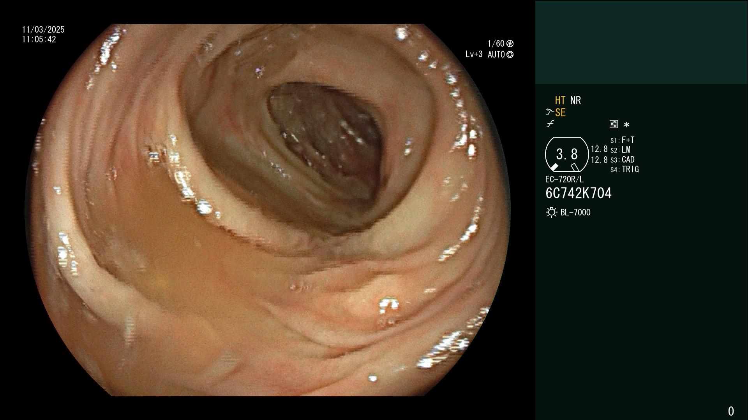Click the NR noise reduction label
The image size is (748, 420).
[x=575, y=100]
